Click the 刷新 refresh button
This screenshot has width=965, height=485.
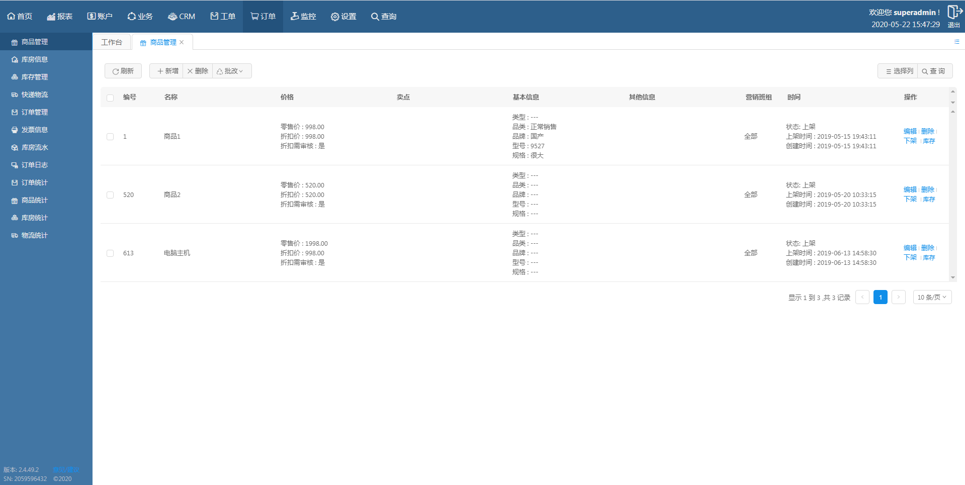(123, 71)
